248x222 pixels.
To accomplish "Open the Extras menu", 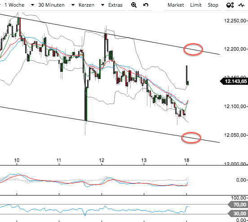I will pyautogui.click(x=115, y=5).
